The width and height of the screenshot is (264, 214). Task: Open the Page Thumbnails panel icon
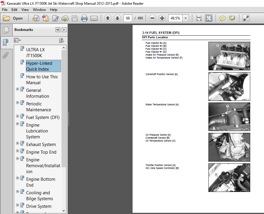6,30
